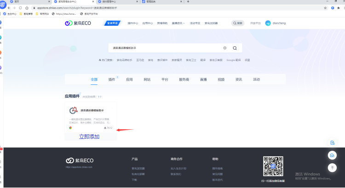
Task: Open footer link 加入生态计划
Action: (178, 168)
